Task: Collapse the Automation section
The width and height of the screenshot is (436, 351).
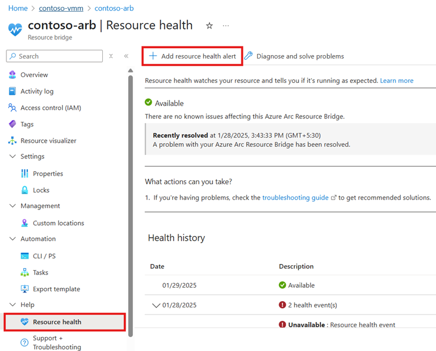Action: (13, 239)
